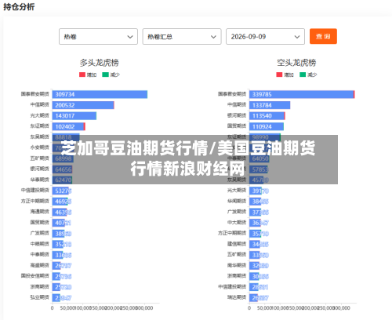The height and width of the screenshot is (320, 392).
Task: Click 银河期货 label in 空头龙虎榜
Action: click(237, 115)
